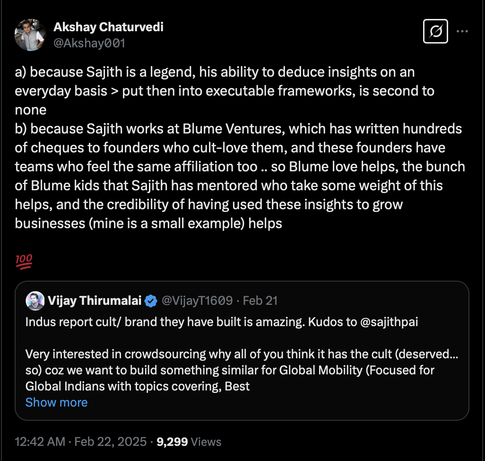Screen dimensions: 485x461
Task: Open the three-dot More options menu
Action: (462, 31)
